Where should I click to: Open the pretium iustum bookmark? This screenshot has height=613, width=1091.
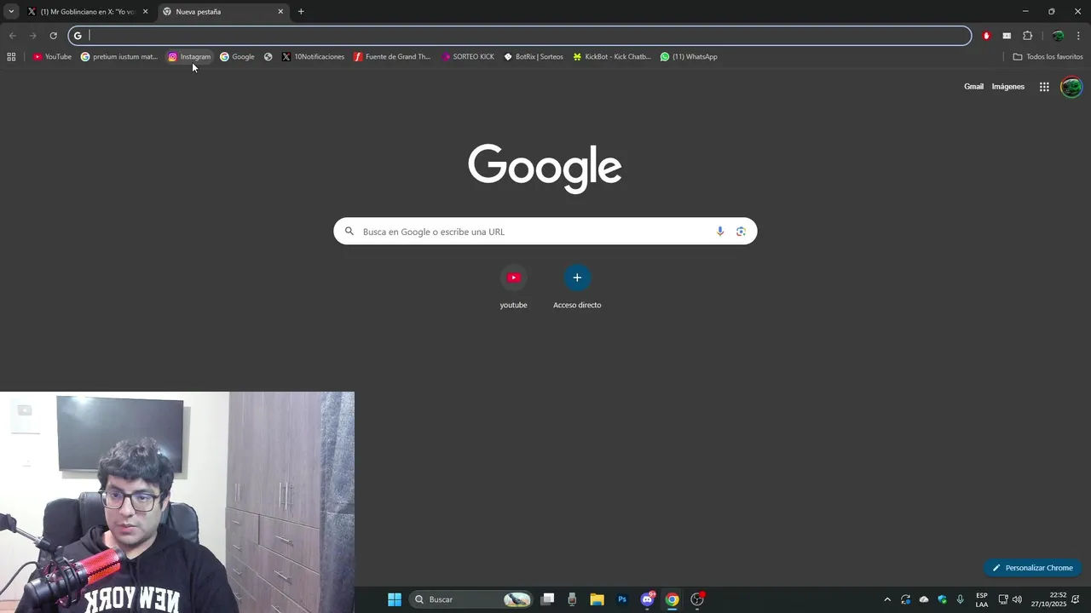tap(119, 57)
